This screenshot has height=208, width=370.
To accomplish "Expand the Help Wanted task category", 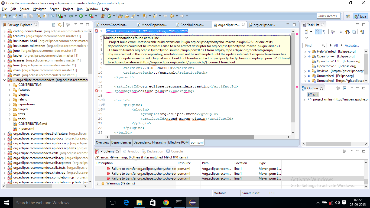I will click(305, 51).
